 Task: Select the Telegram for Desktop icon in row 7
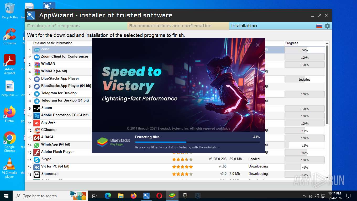tap(37, 94)
